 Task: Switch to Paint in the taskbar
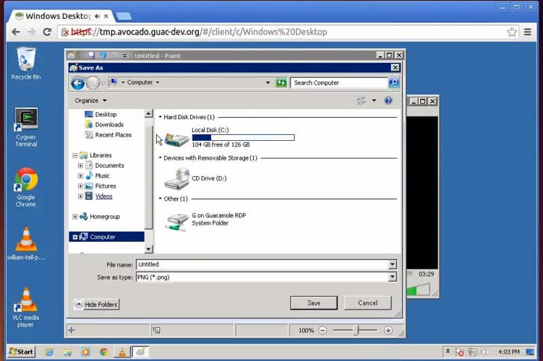click(x=141, y=352)
